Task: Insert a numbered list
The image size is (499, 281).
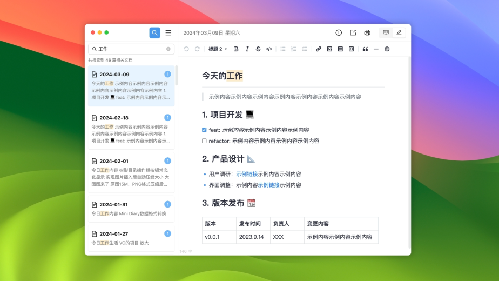Action: tap(294, 49)
